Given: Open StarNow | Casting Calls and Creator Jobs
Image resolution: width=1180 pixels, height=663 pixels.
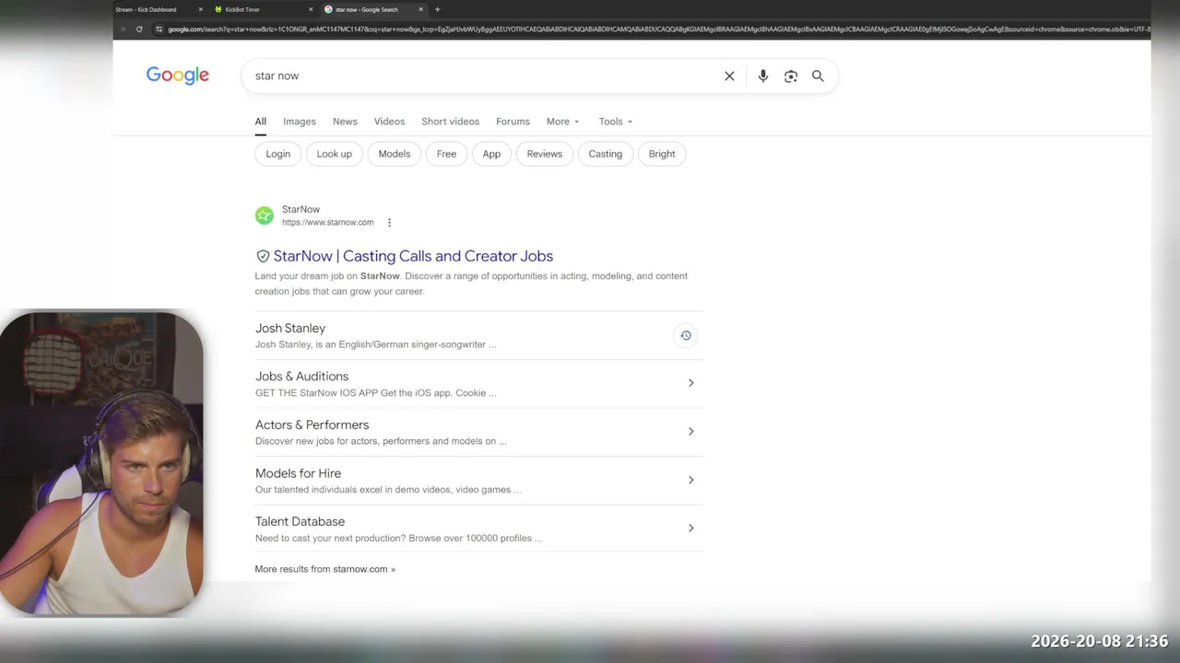Looking at the screenshot, I should coord(413,256).
